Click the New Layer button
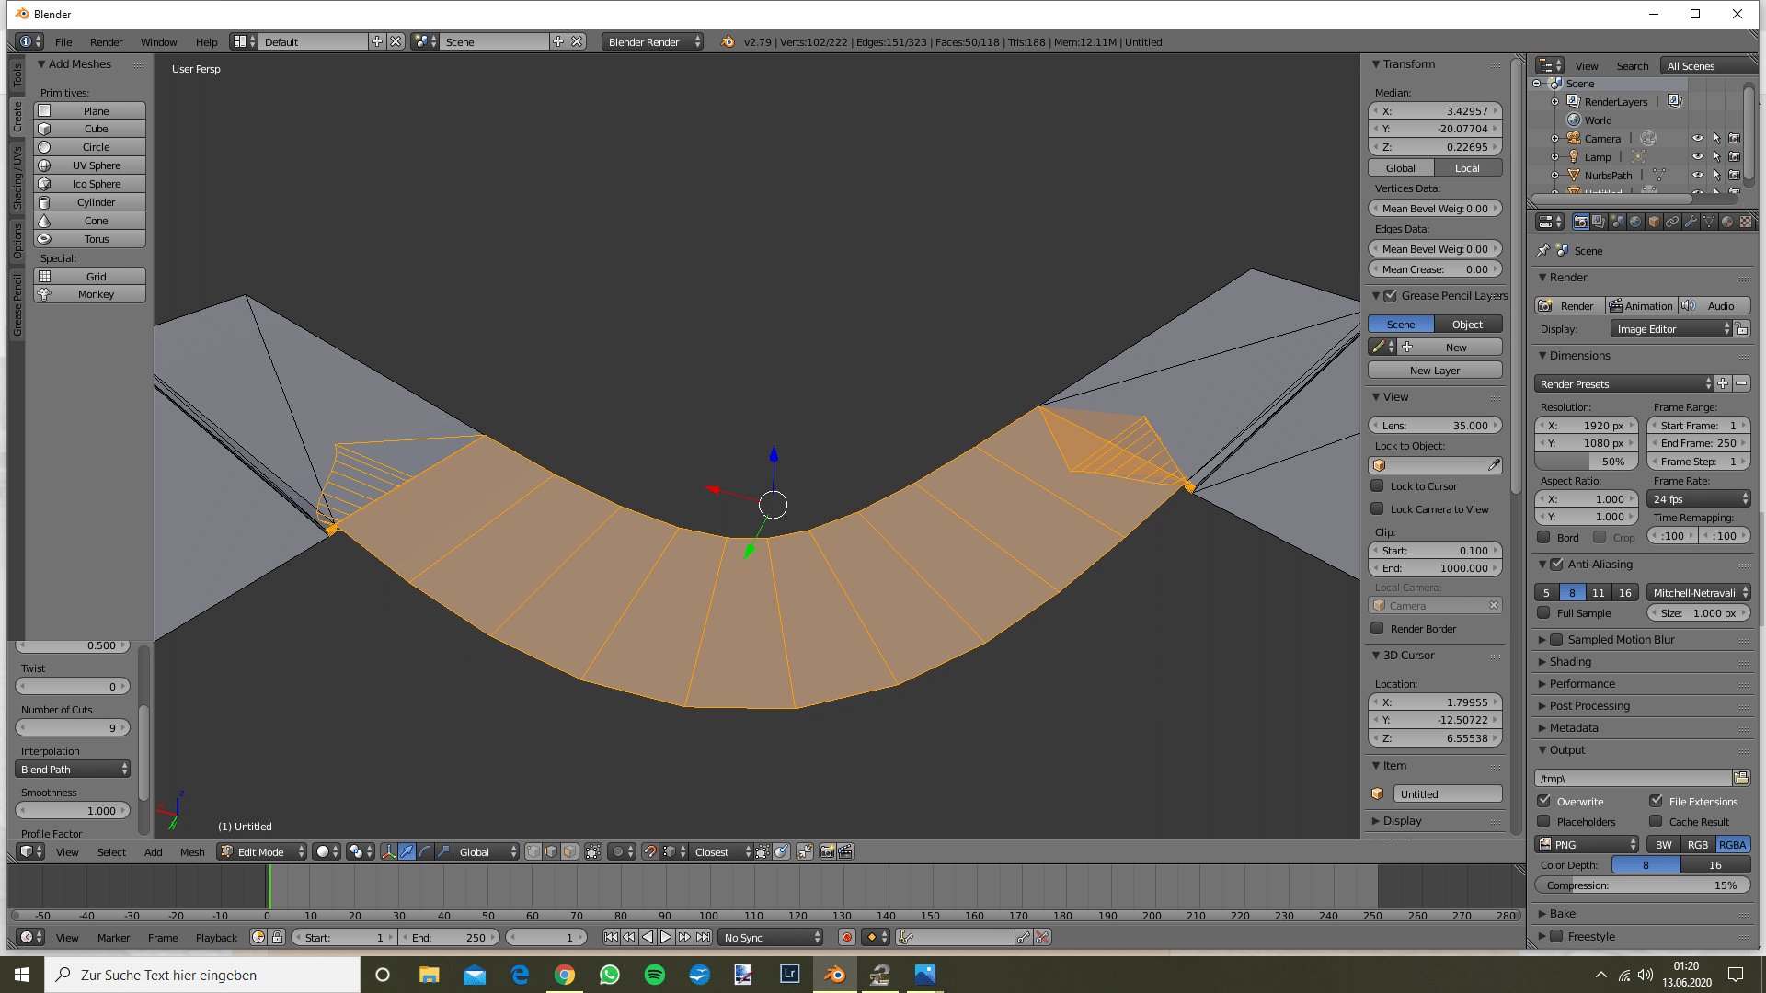Image resolution: width=1766 pixels, height=993 pixels. 1434,371
